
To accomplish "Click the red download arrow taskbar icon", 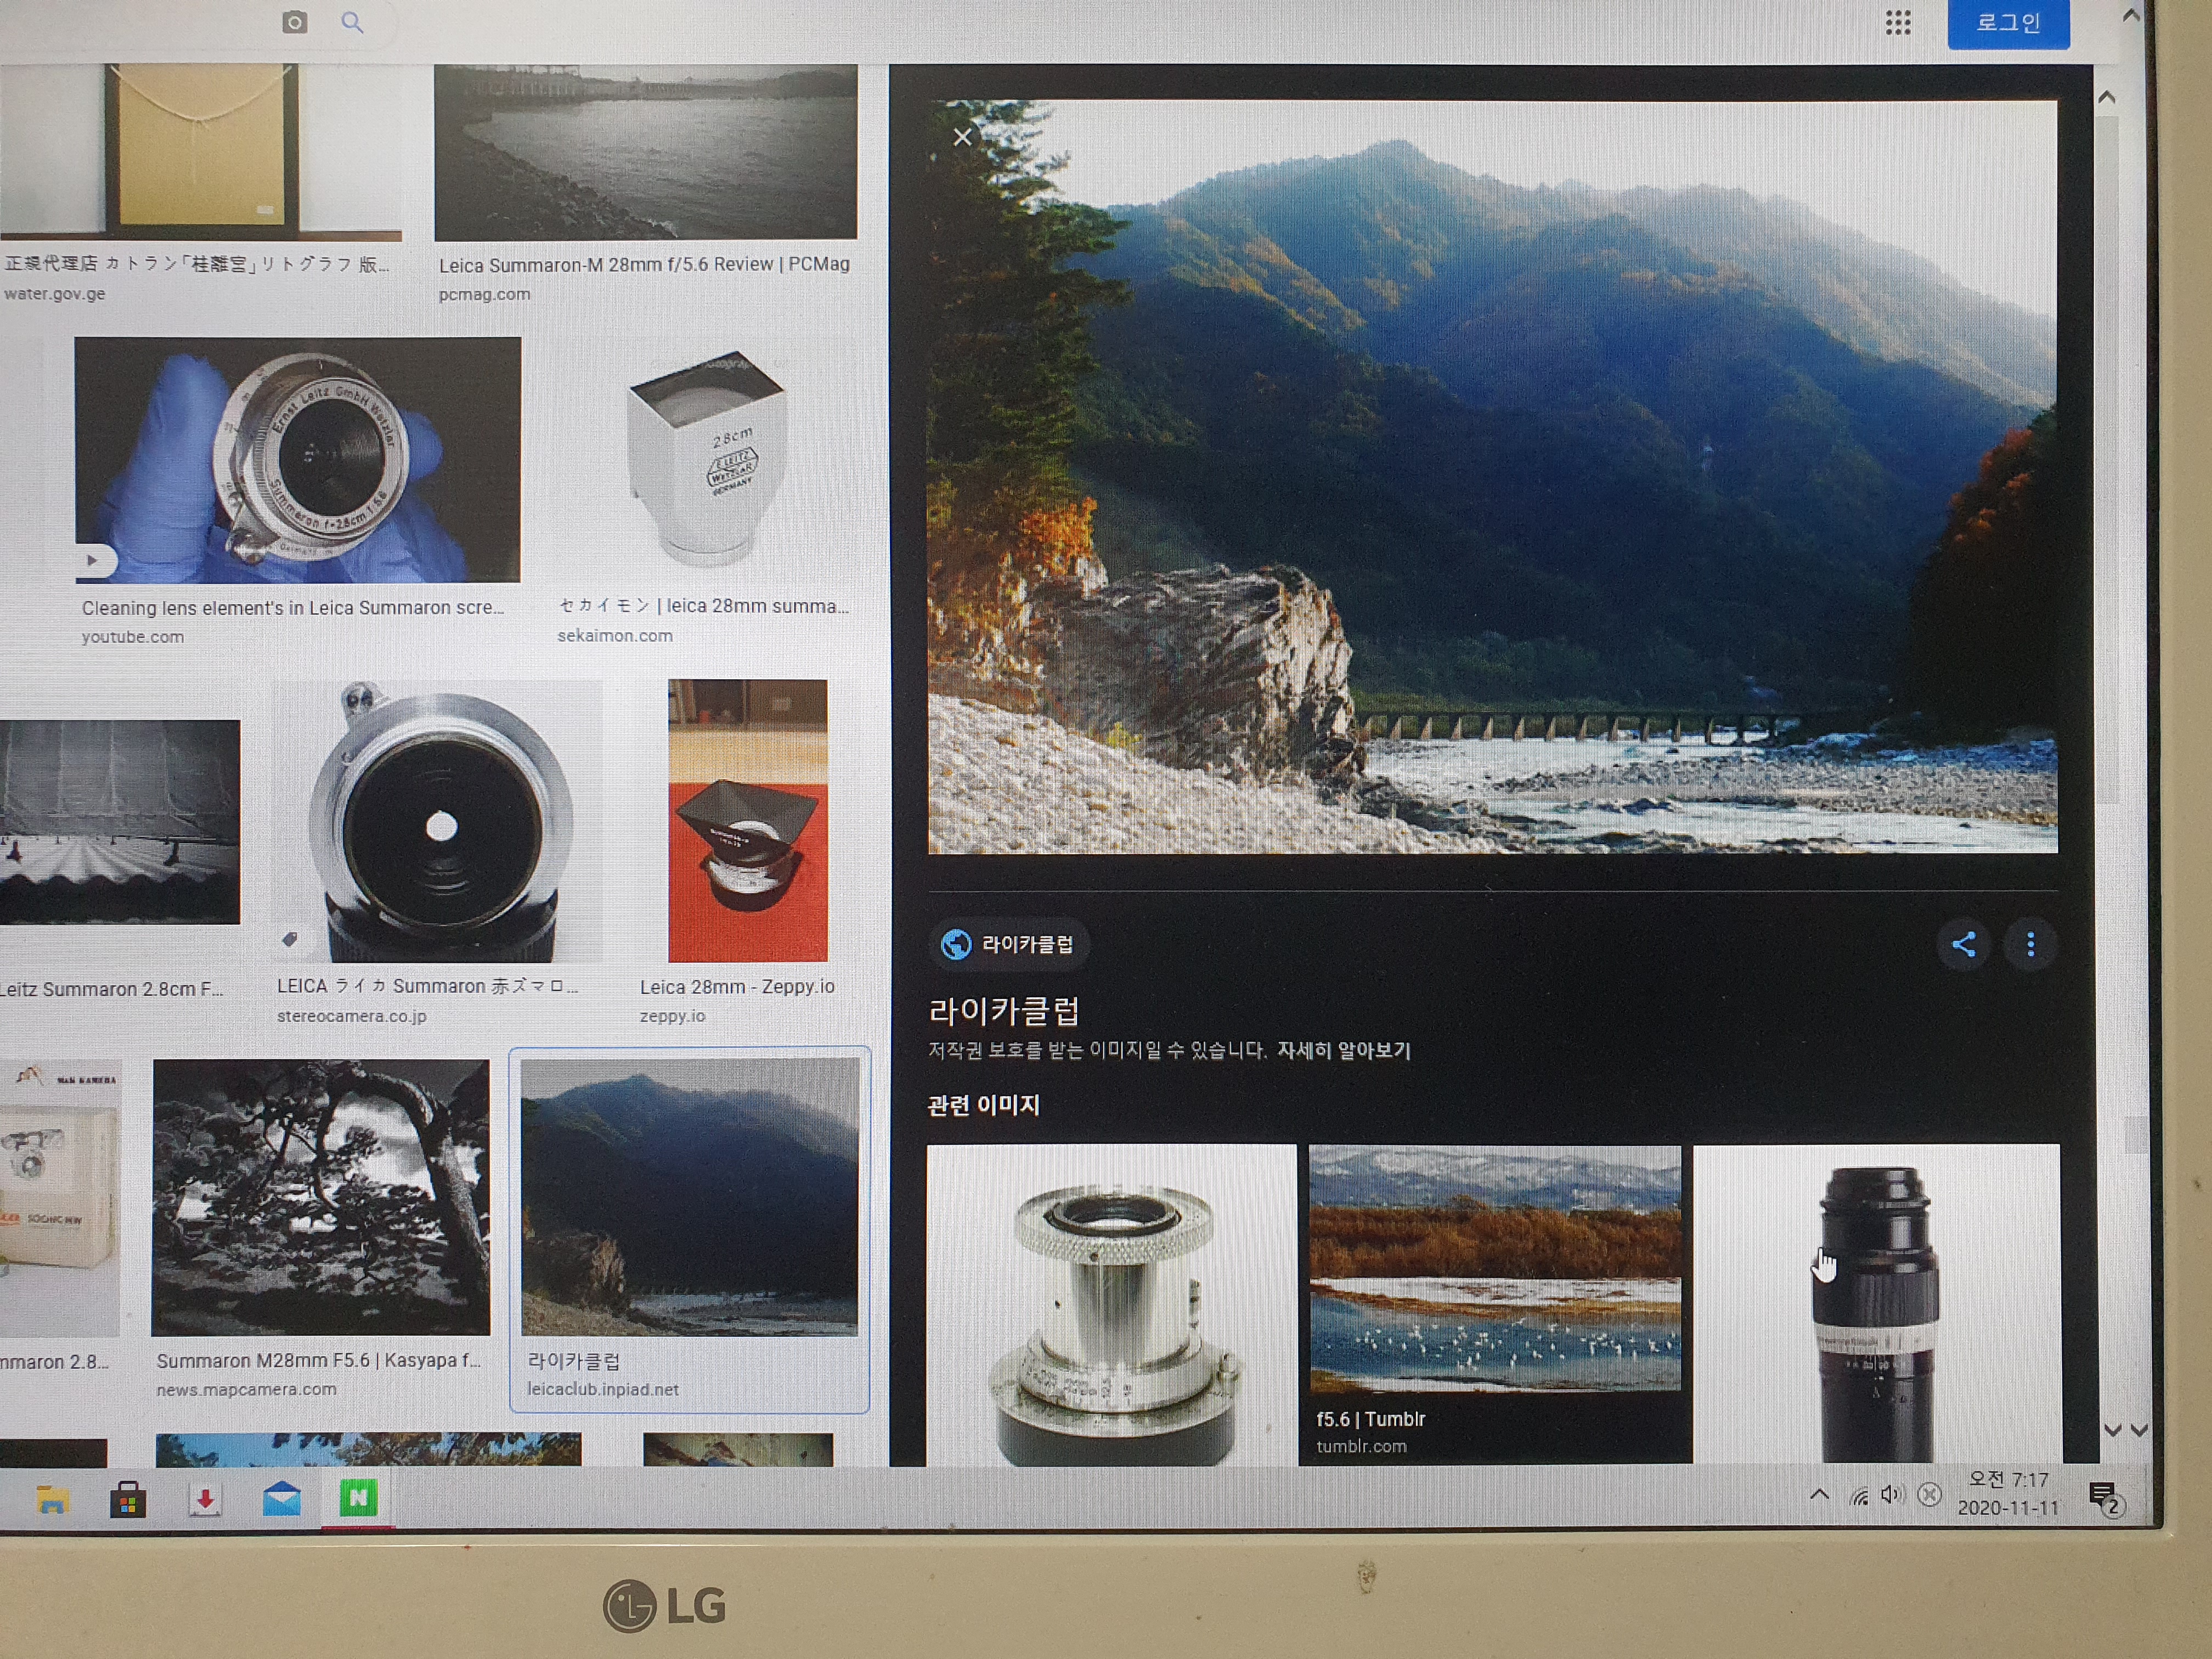I will click(x=205, y=1500).
